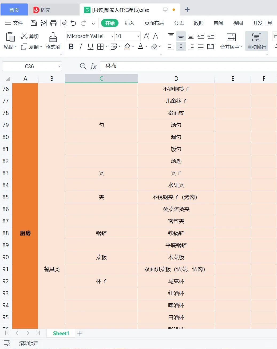Open the font name dropdown

pyautogui.click(x=112, y=36)
